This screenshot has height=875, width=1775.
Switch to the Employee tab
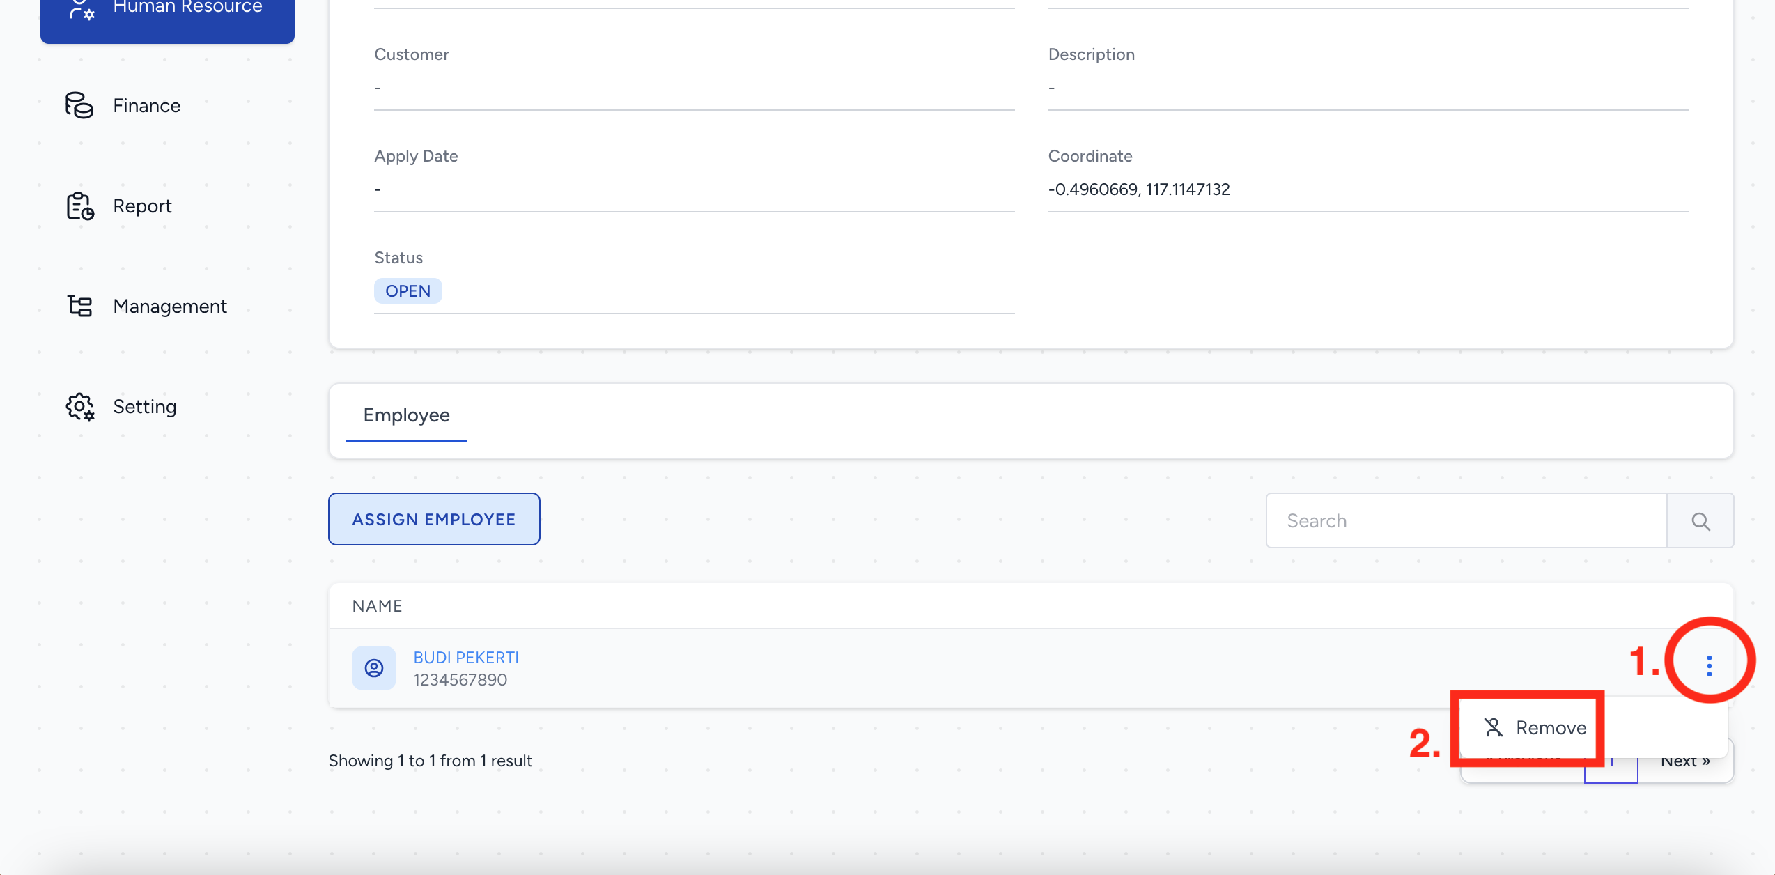tap(406, 415)
